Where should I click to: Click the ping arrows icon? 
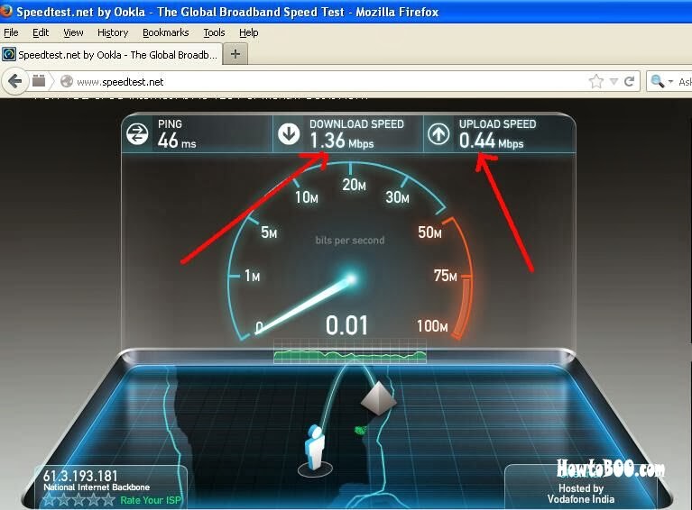[137, 134]
